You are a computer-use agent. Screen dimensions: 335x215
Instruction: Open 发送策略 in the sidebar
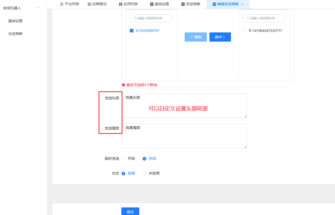(x=15, y=34)
